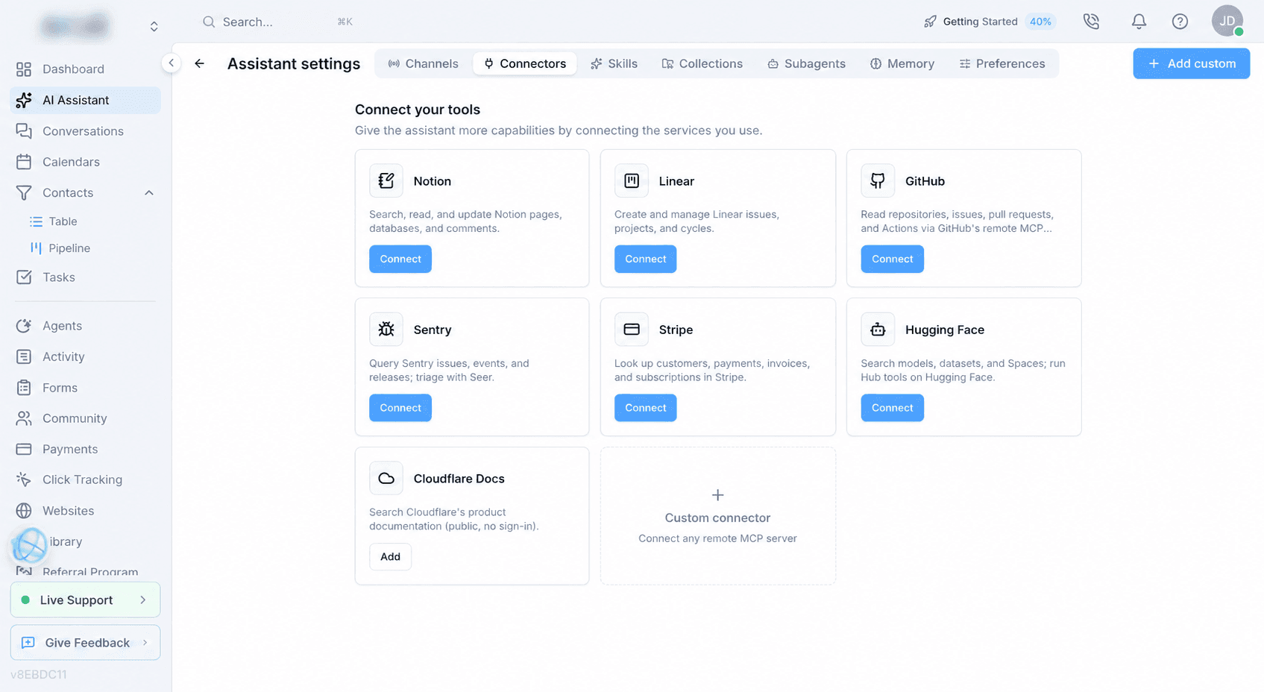Connect the Notion integration
1264x692 pixels.
tap(400, 259)
